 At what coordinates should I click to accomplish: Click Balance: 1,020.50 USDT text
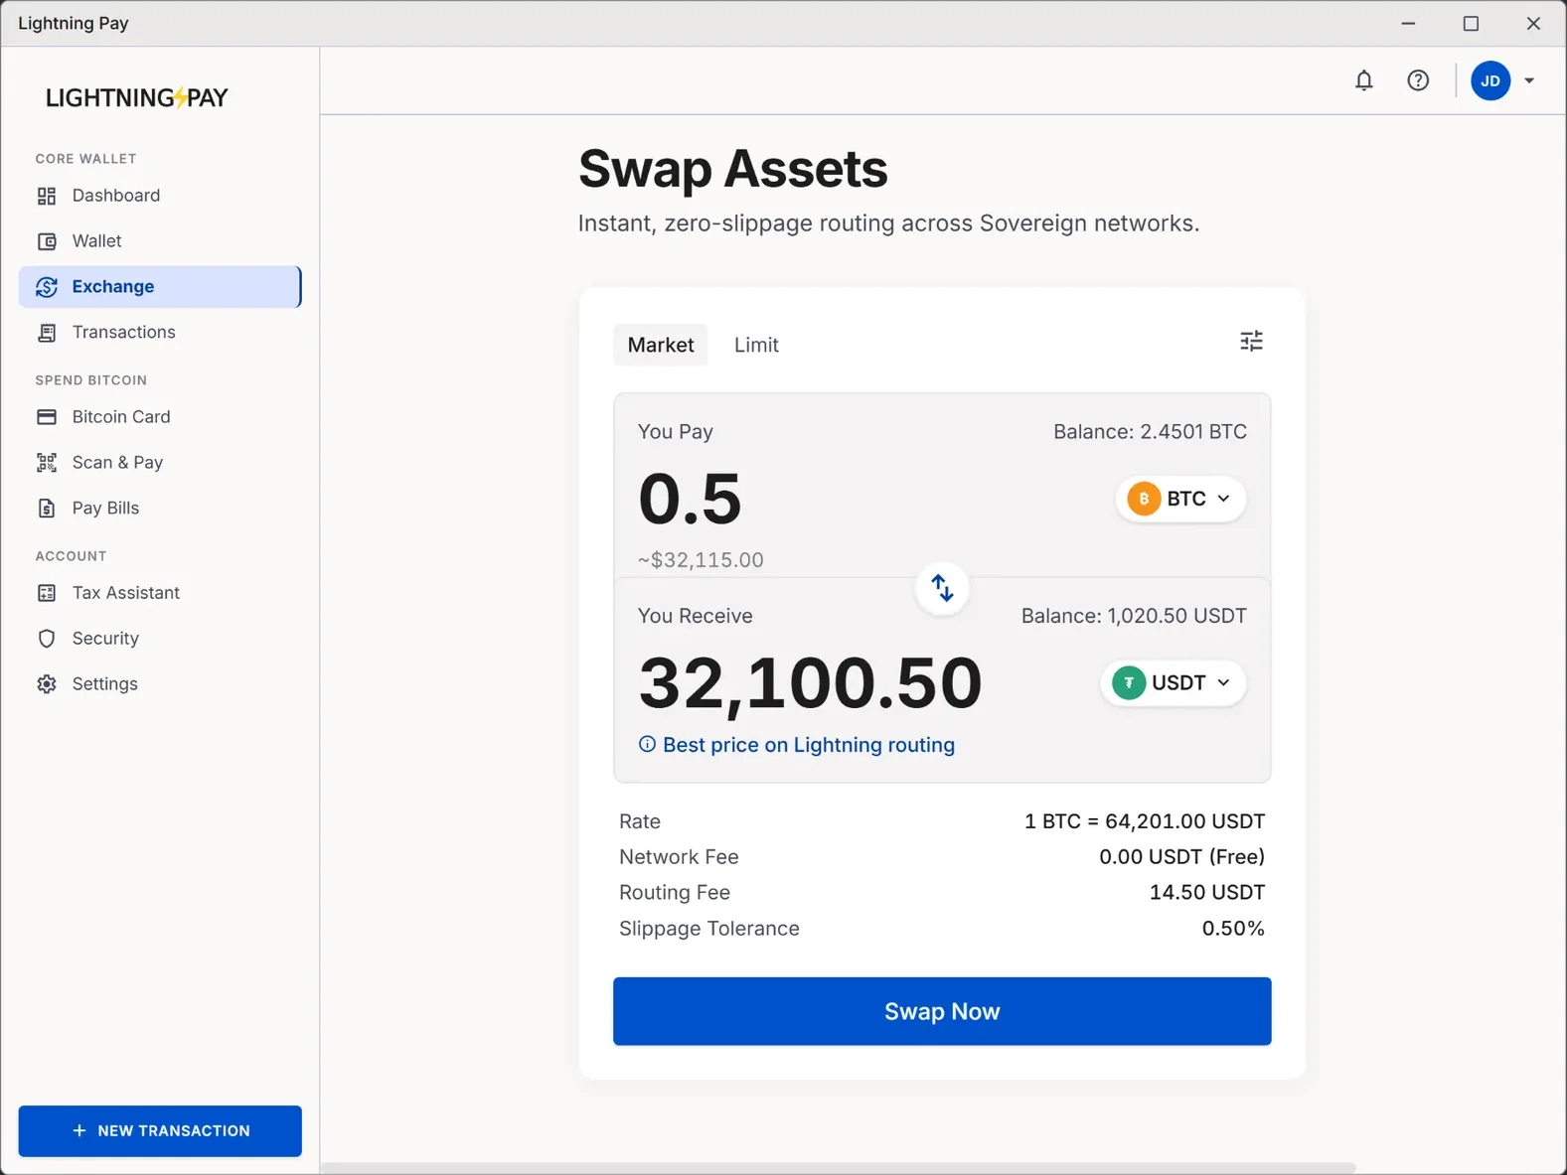click(x=1134, y=616)
